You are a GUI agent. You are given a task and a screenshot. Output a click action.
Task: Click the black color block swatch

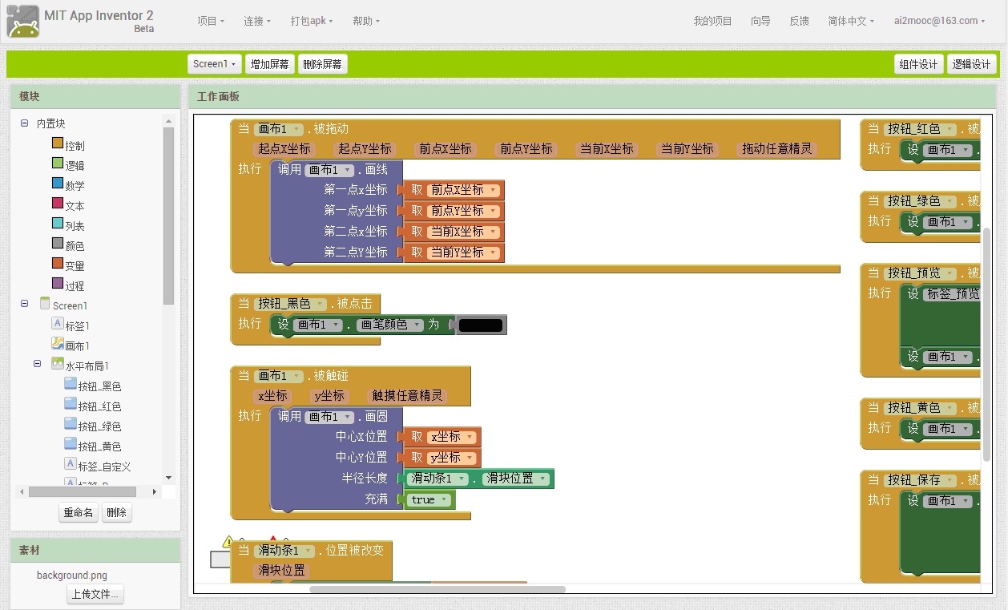click(x=482, y=325)
